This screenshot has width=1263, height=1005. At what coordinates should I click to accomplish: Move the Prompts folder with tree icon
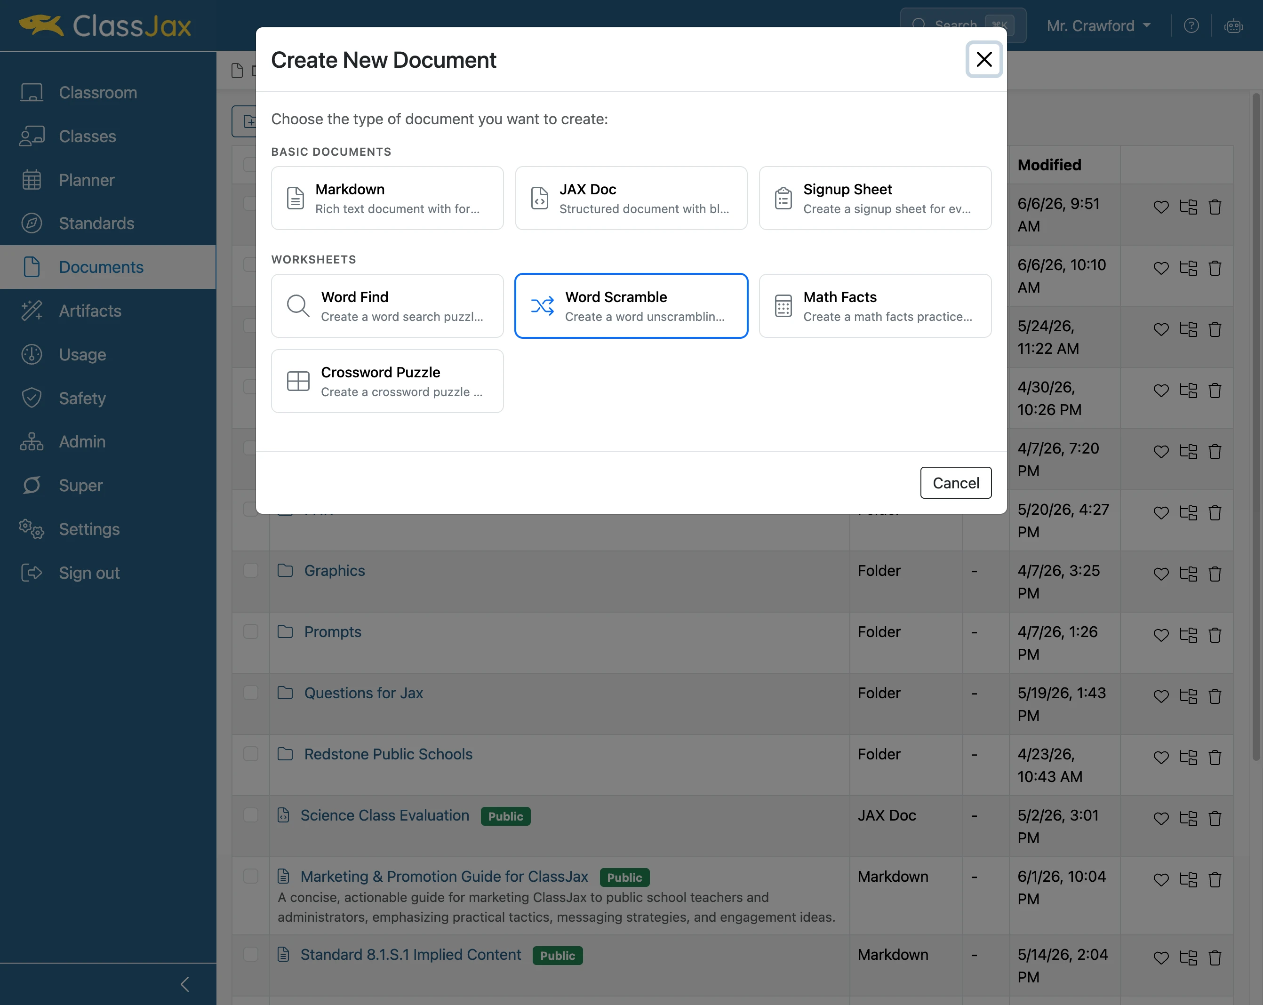pos(1188,636)
